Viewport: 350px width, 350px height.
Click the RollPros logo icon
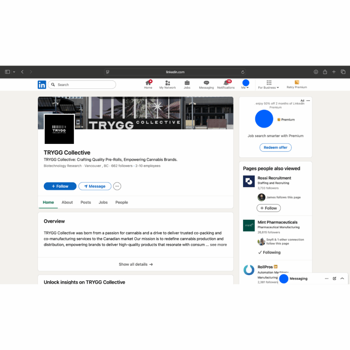coord(249,270)
